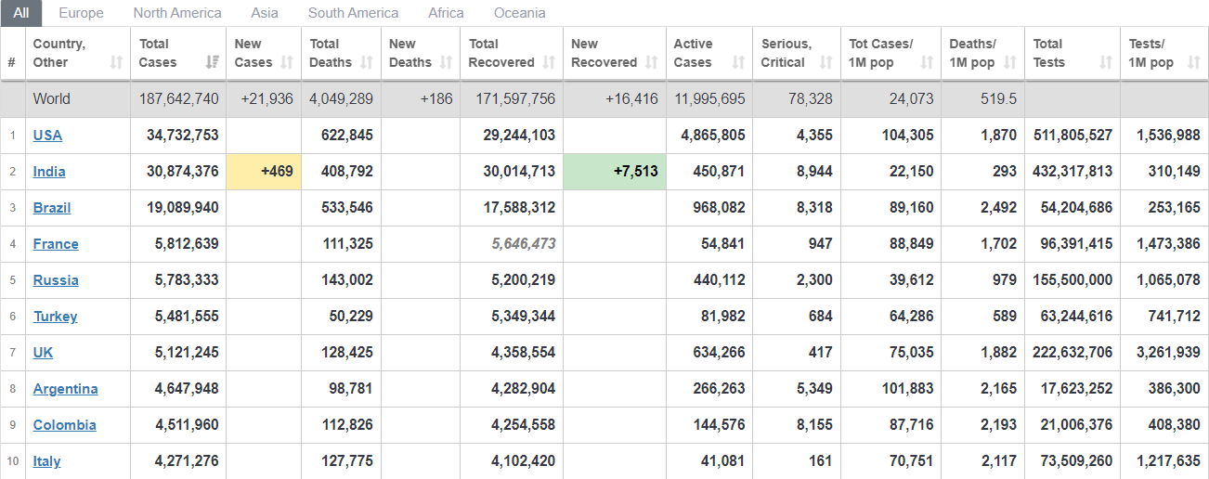Sort table by Total Deaths icon
Viewport: 1209px width, 479px height.
point(367,63)
